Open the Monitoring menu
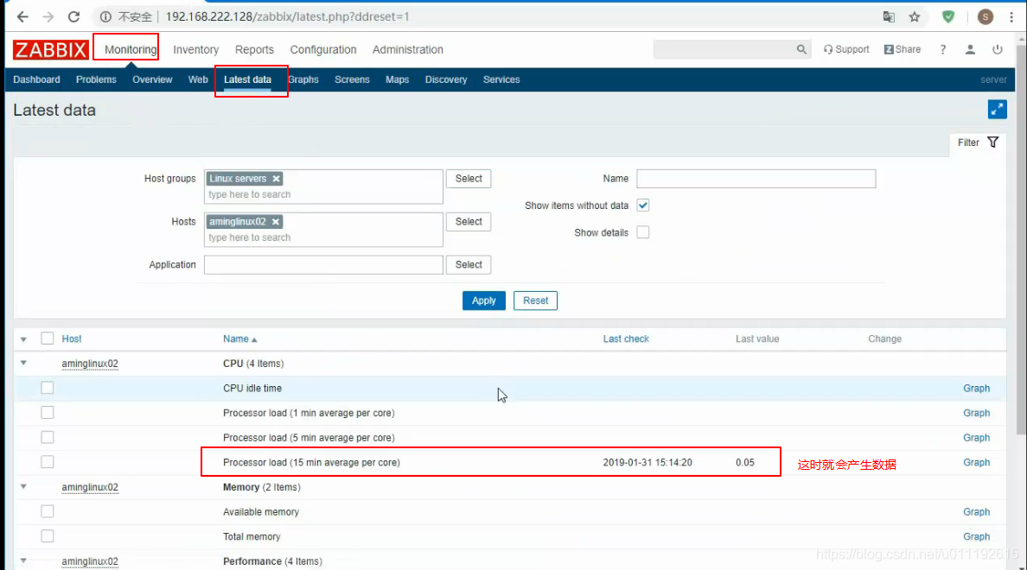This screenshot has height=570, width=1027. 131,50
